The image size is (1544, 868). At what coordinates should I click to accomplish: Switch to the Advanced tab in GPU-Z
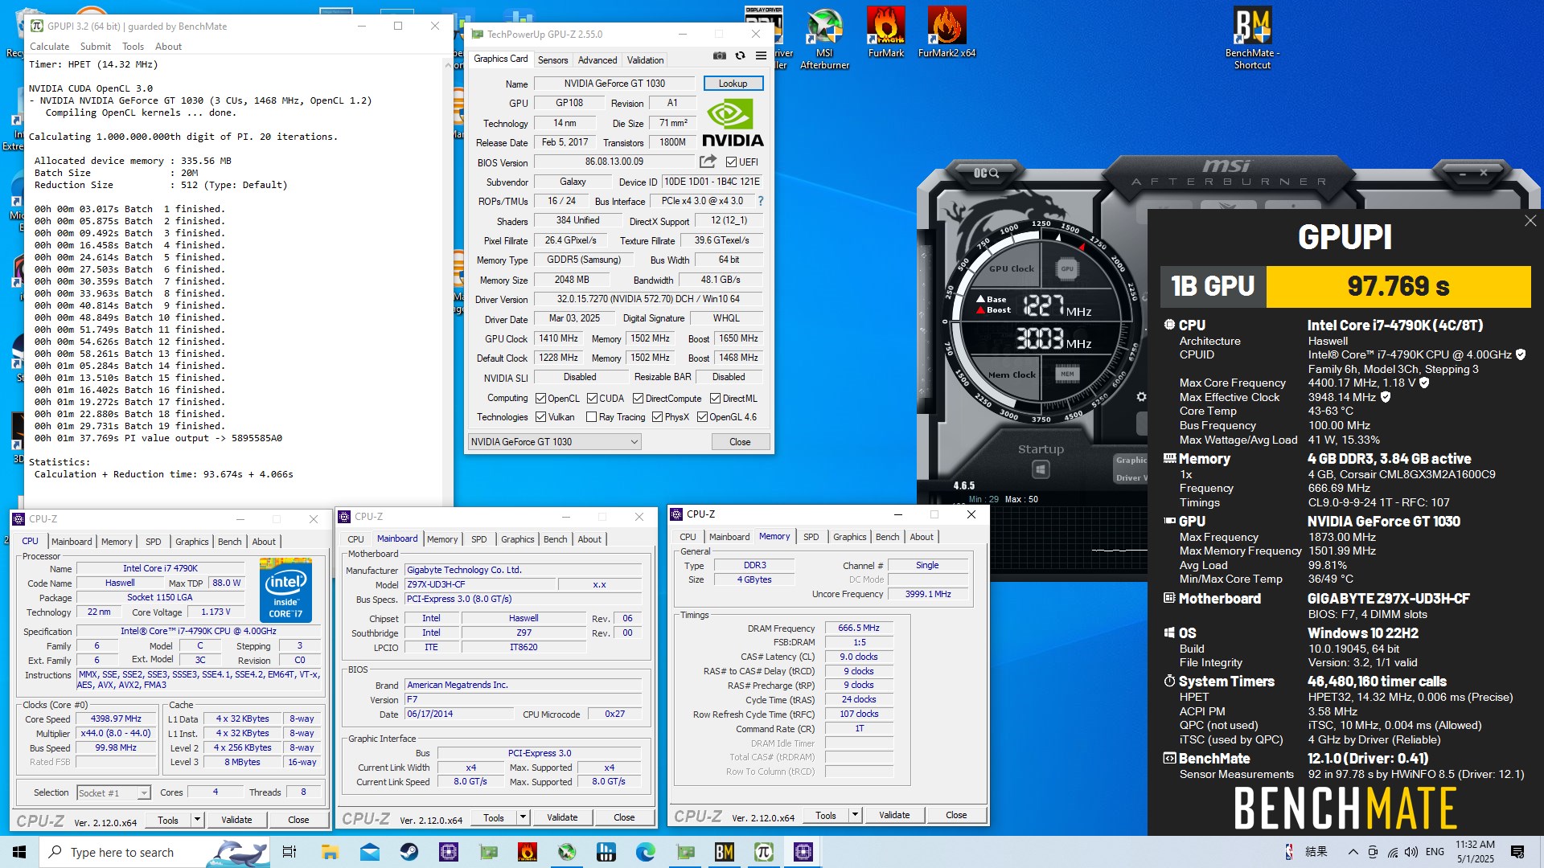coord(597,60)
